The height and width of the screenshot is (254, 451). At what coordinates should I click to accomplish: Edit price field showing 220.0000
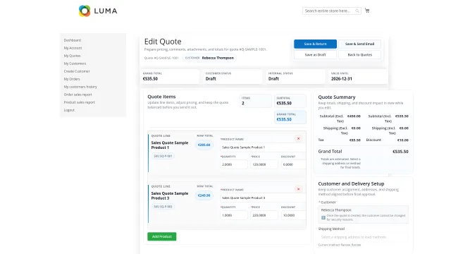264,215
